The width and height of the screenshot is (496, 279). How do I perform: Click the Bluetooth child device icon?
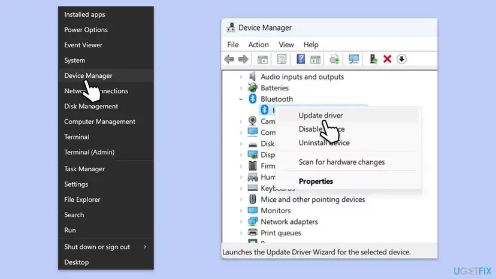point(264,110)
